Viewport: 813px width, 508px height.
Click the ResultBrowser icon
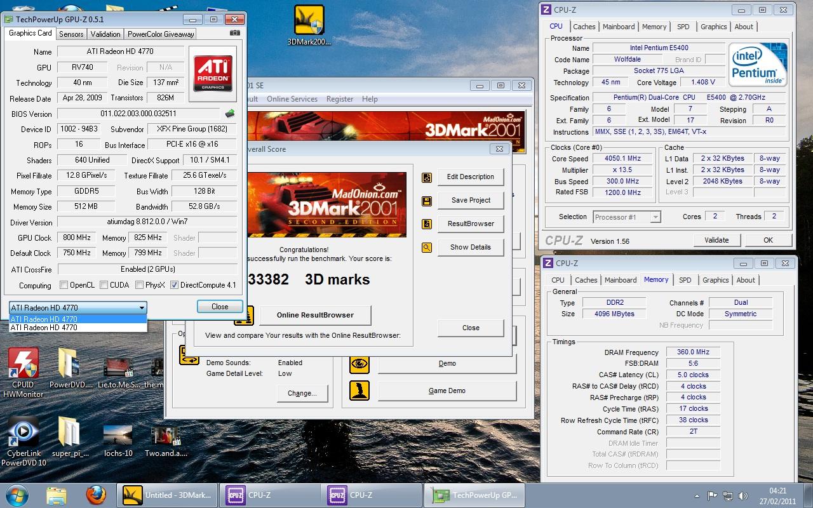click(x=427, y=224)
